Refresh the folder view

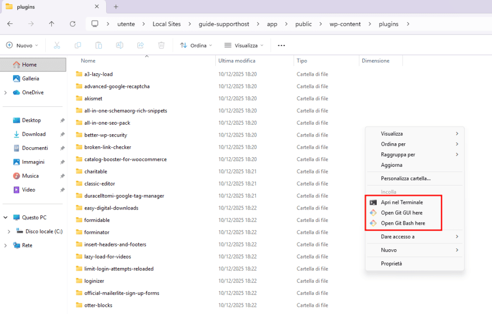click(73, 24)
